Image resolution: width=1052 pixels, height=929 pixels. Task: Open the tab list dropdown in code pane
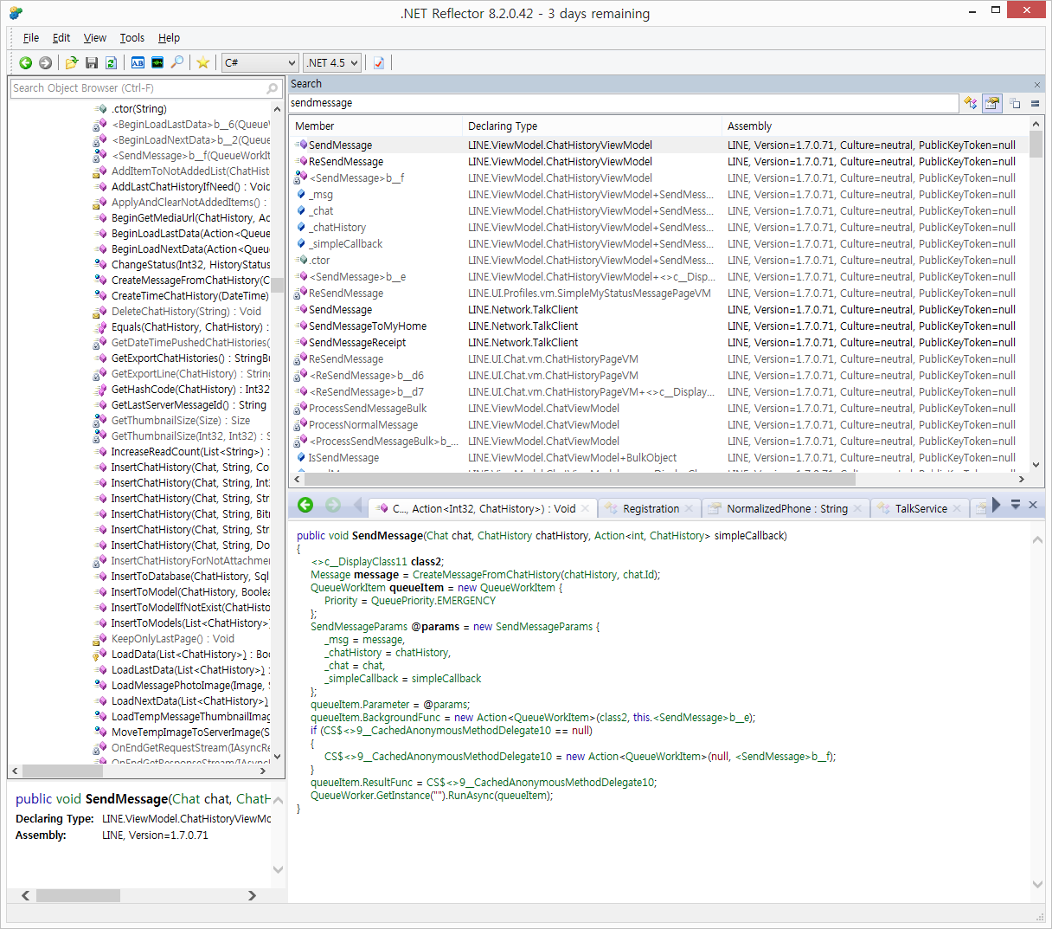click(1016, 505)
